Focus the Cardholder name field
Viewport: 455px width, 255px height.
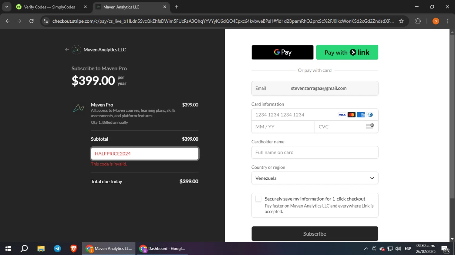pos(315,152)
